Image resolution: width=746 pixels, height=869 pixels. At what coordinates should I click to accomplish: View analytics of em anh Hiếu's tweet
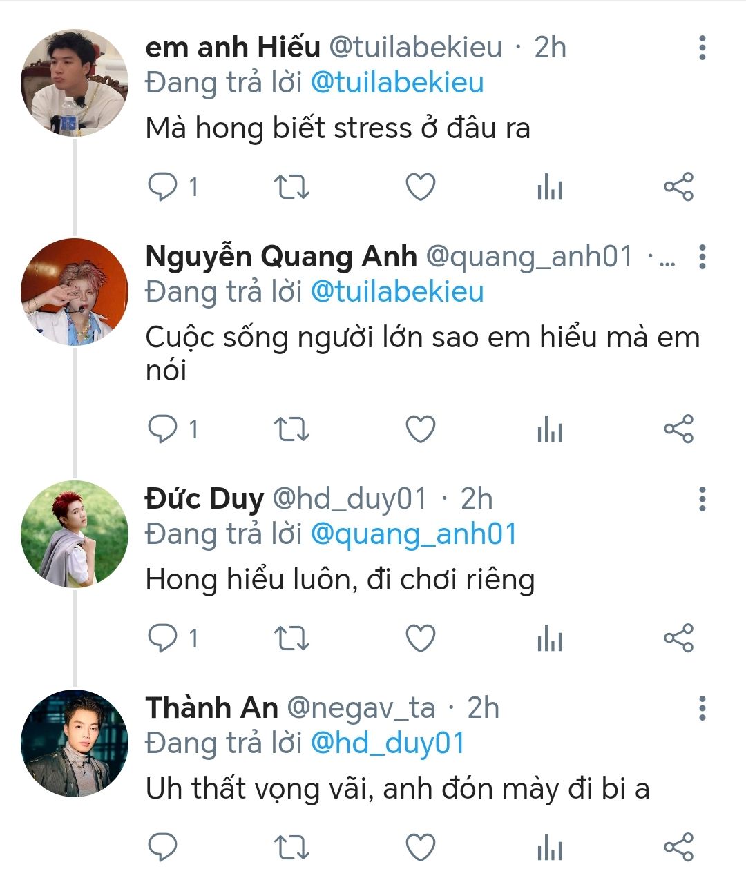point(549,187)
